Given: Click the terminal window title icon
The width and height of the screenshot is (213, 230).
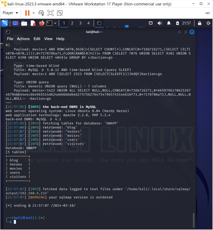Looking at the screenshot, I should [8, 32].
